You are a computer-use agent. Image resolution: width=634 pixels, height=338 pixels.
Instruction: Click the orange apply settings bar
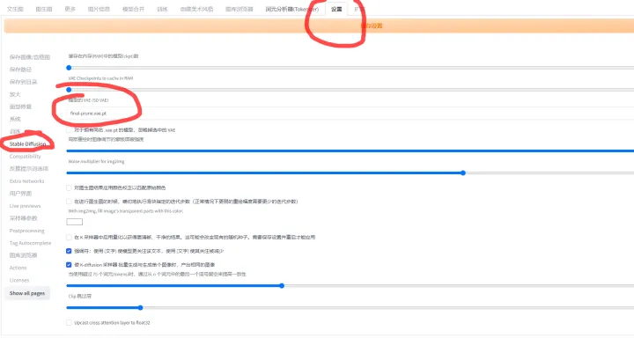pos(319,26)
